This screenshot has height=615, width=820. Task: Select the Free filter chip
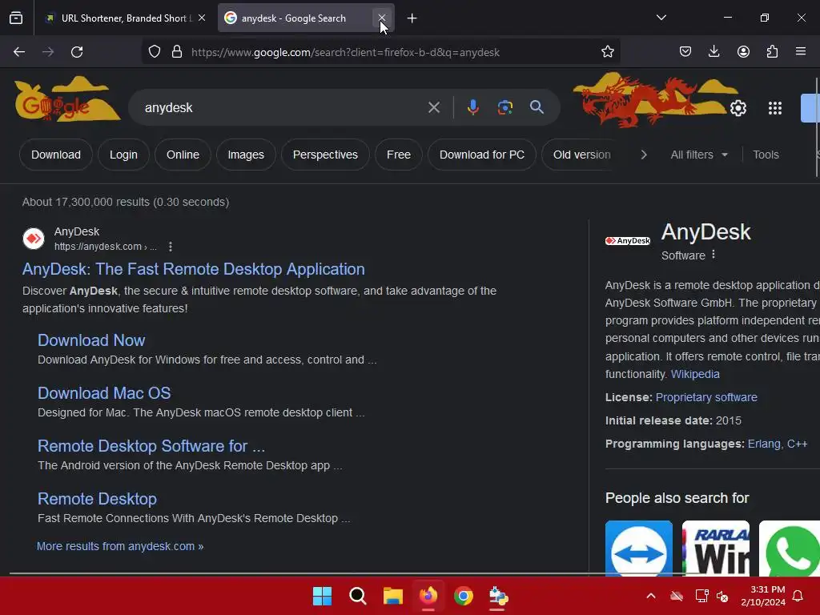(x=399, y=155)
